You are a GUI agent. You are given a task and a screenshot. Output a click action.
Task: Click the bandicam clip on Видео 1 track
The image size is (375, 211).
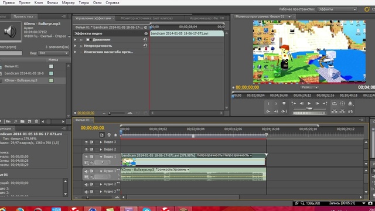click(x=193, y=159)
